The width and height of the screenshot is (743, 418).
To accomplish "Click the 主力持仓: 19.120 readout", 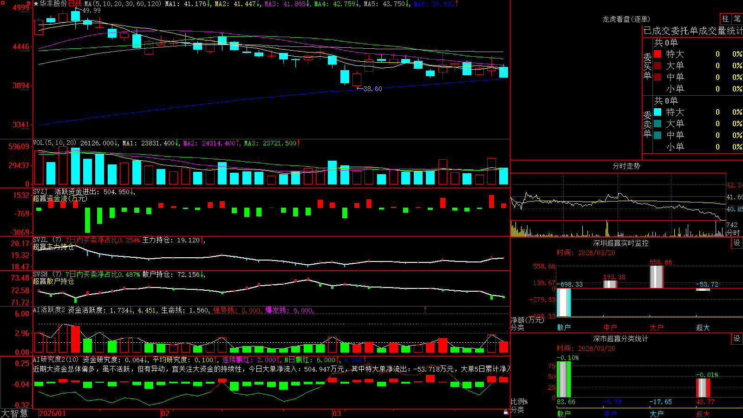I will point(174,240).
